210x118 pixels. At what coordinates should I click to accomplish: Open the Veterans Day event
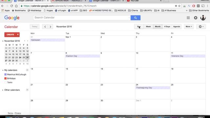point(188,56)
